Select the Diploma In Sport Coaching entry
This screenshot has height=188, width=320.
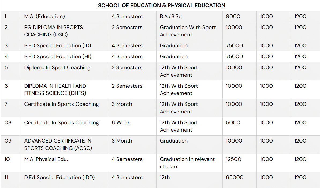(57, 67)
